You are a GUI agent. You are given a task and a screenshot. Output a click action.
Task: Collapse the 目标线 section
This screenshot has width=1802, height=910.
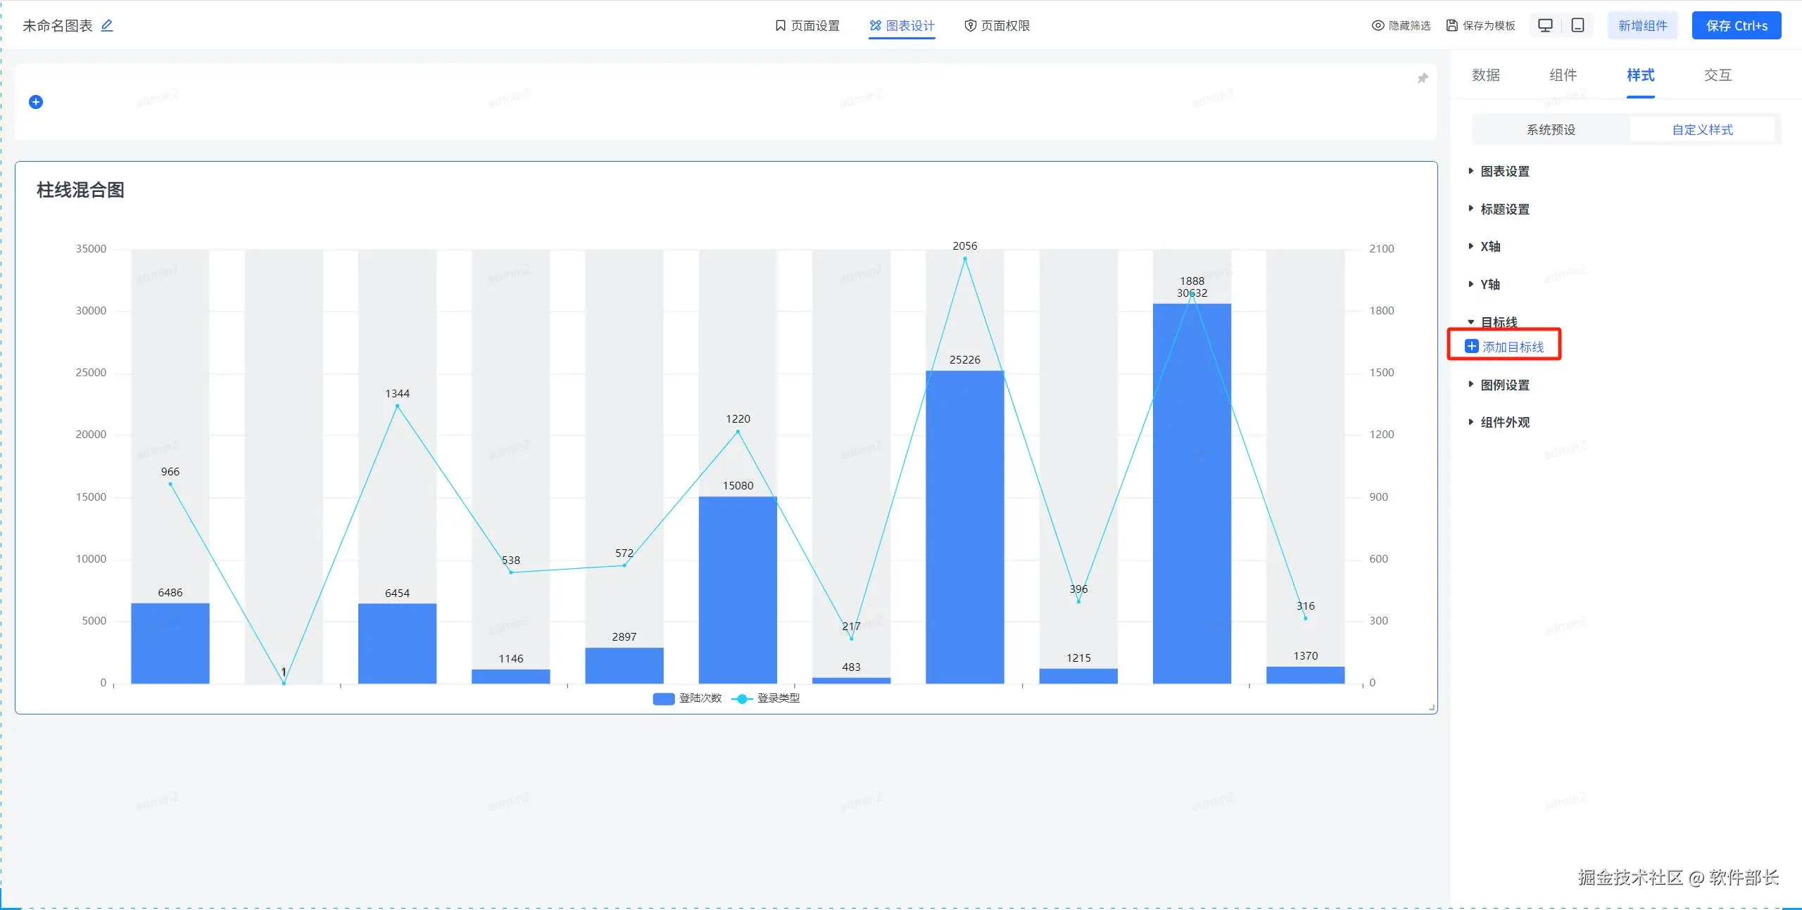(x=1498, y=322)
